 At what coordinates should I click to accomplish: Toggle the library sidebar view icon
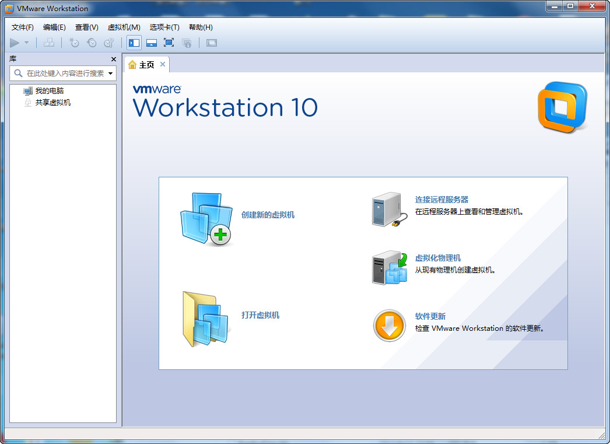coord(134,43)
